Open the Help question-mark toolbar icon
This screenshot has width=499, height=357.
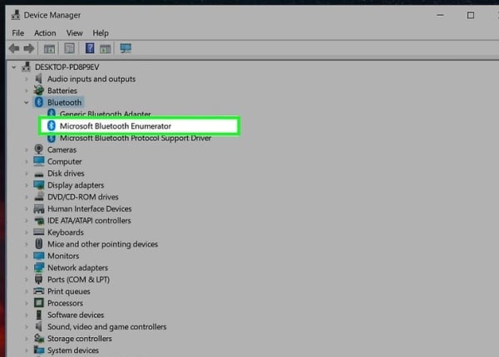[x=90, y=48]
